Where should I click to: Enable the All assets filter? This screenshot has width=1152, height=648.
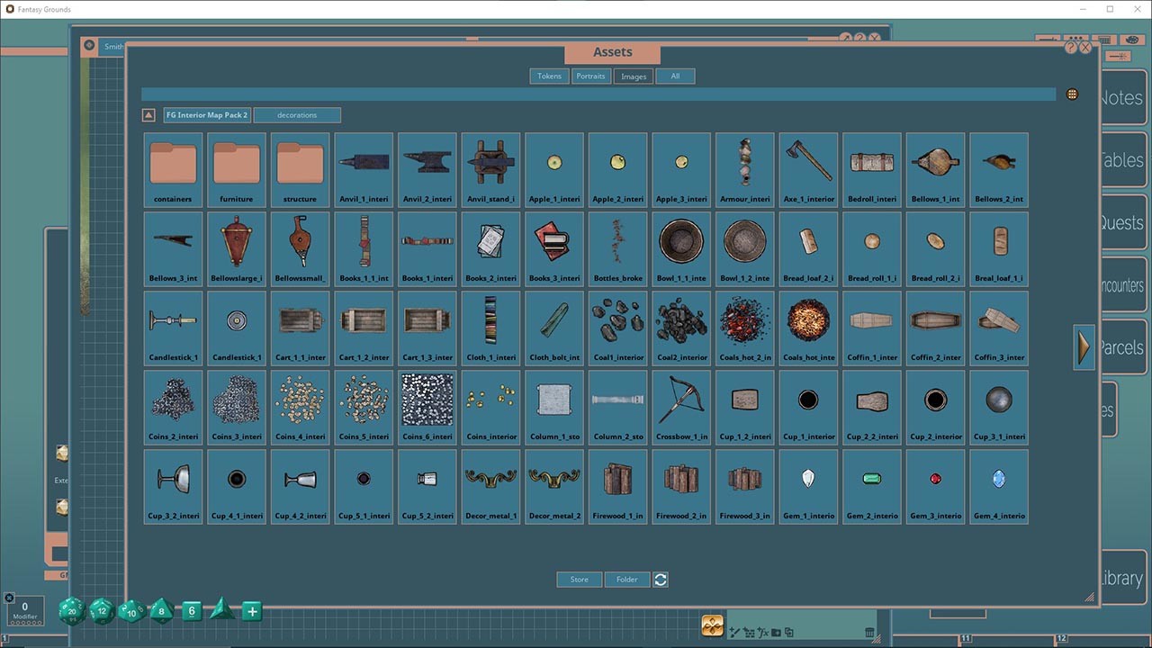coord(675,76)
